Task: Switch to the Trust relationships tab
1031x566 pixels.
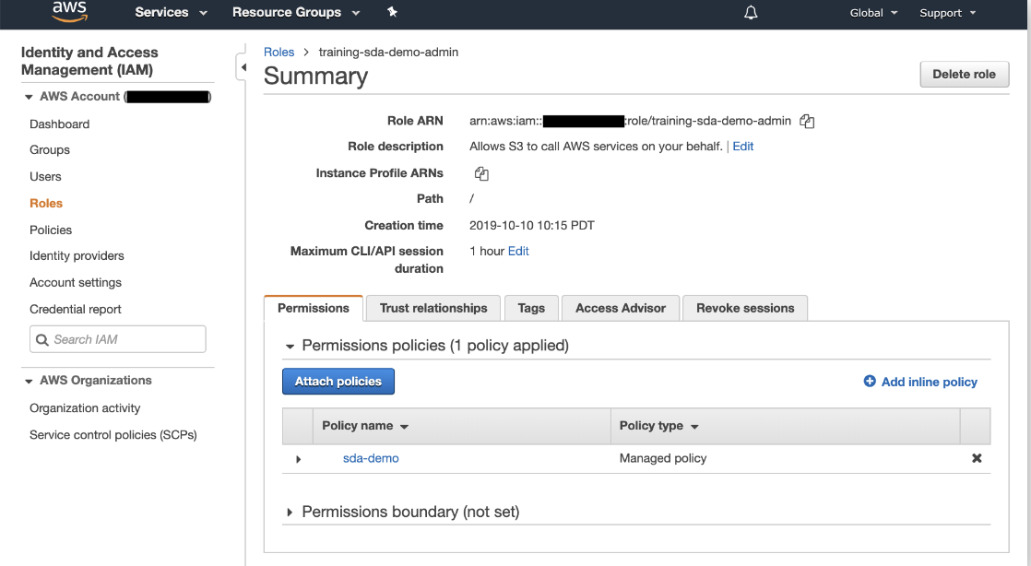Action: [x=433, y=308]
